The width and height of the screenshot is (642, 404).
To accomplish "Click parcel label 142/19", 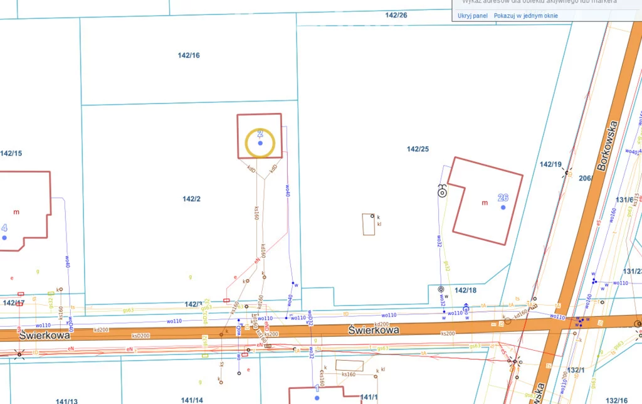I will [x=550, y=164].
